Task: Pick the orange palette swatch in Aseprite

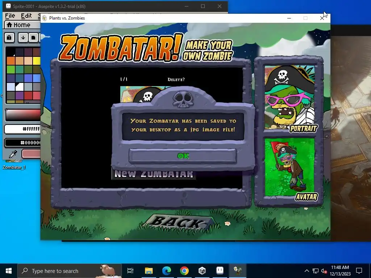Action: (x=11, y=61)
